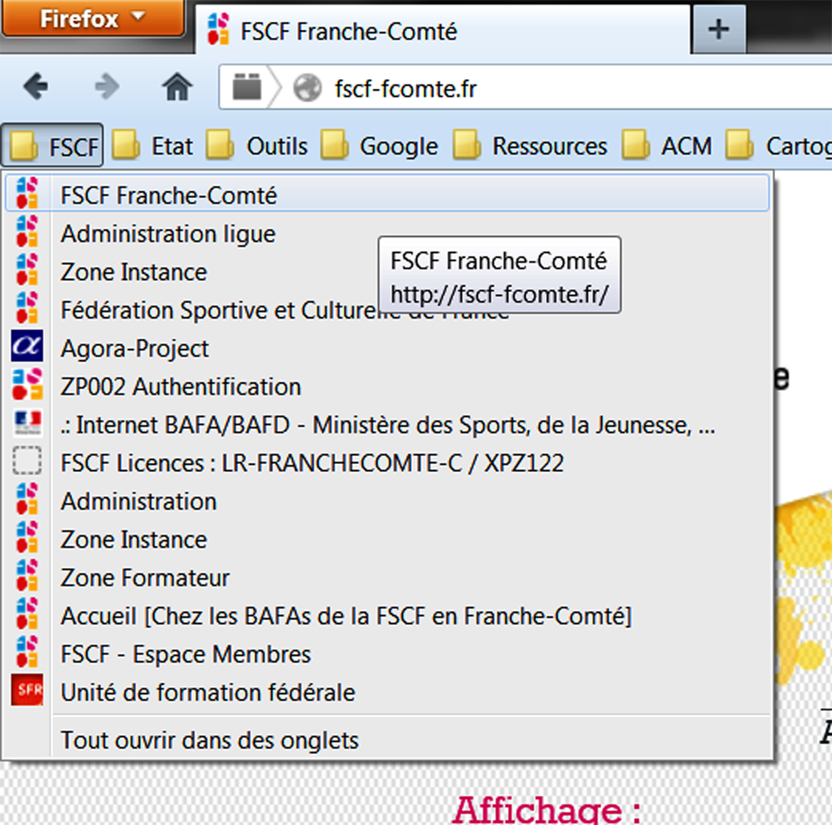Open the Ressources bookmarks folder
The image size is (832, 825).
pos(529,145)
